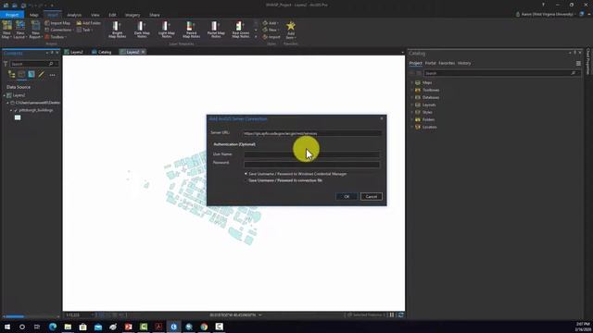The height and width of the screenshot is (333, 593).
Task: Open the Toolbox dropdown in ribbon
Action: point(56,37)
